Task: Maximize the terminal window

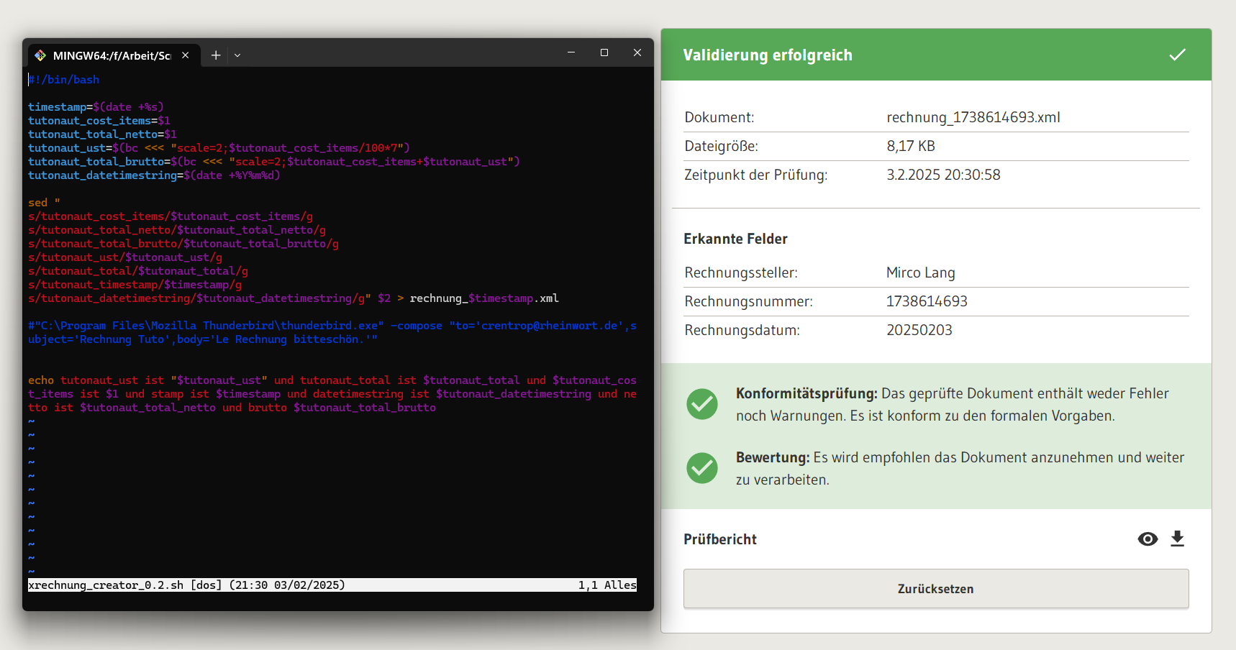Action: pyautogui.click(x=604, y=52)
